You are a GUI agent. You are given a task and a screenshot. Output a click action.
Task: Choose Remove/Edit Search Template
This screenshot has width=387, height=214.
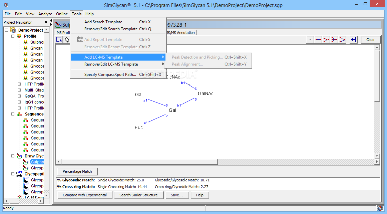pyautogui.click(x=118, y=29)
